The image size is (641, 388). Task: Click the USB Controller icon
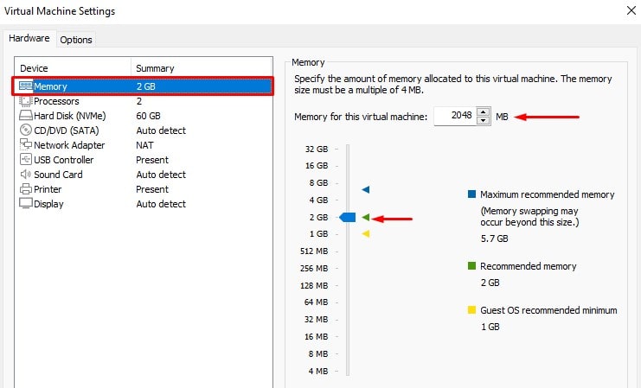25,159
